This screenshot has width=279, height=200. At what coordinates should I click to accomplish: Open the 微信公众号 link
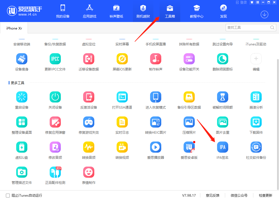click(x=239, y=196)
